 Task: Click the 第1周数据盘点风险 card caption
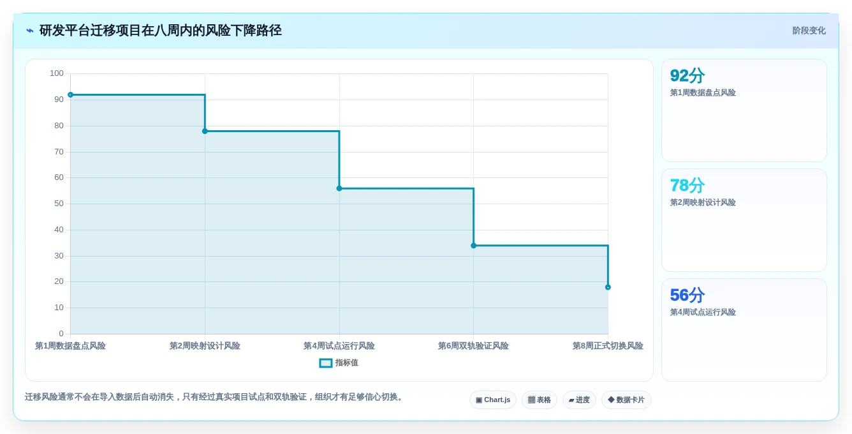pos(703,93)
